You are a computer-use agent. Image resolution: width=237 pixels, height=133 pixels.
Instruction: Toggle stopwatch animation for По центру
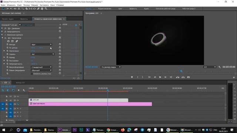(7, 48)
